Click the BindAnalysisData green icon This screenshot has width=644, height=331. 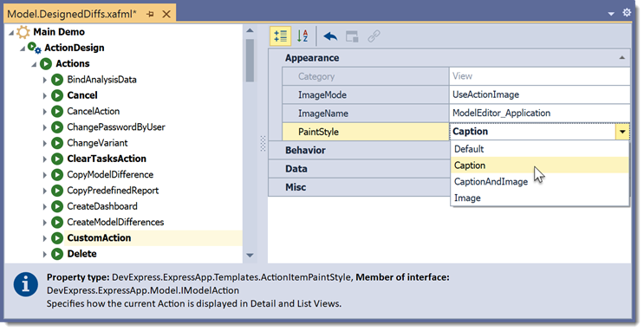tap(57, 80)
